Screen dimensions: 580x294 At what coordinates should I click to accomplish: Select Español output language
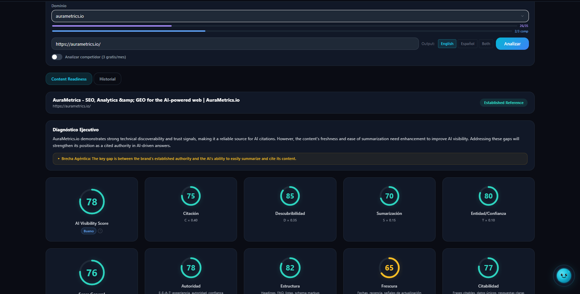(x=467, y=44)
